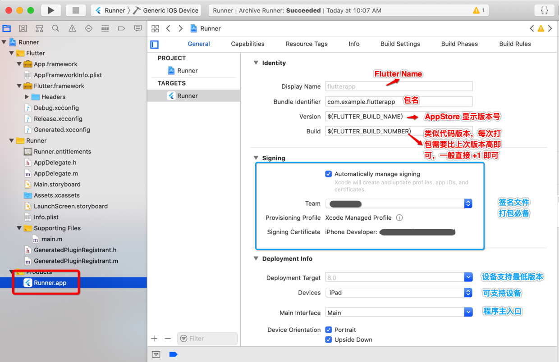Remove the target with the minus button

pos(168,339)
